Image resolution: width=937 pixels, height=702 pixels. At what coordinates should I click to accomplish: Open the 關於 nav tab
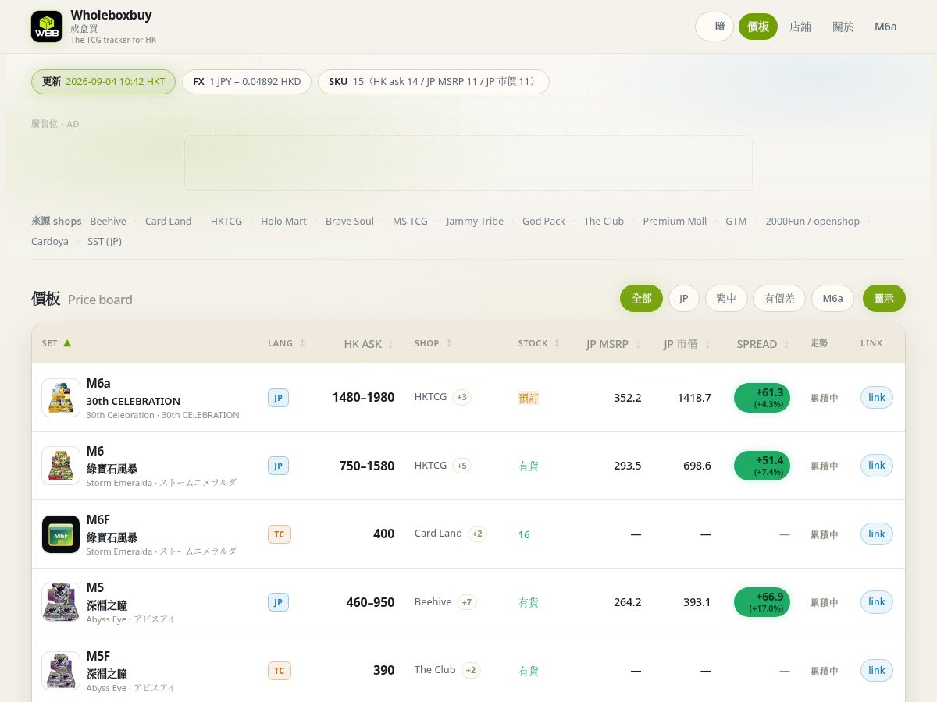pos(843,27)
